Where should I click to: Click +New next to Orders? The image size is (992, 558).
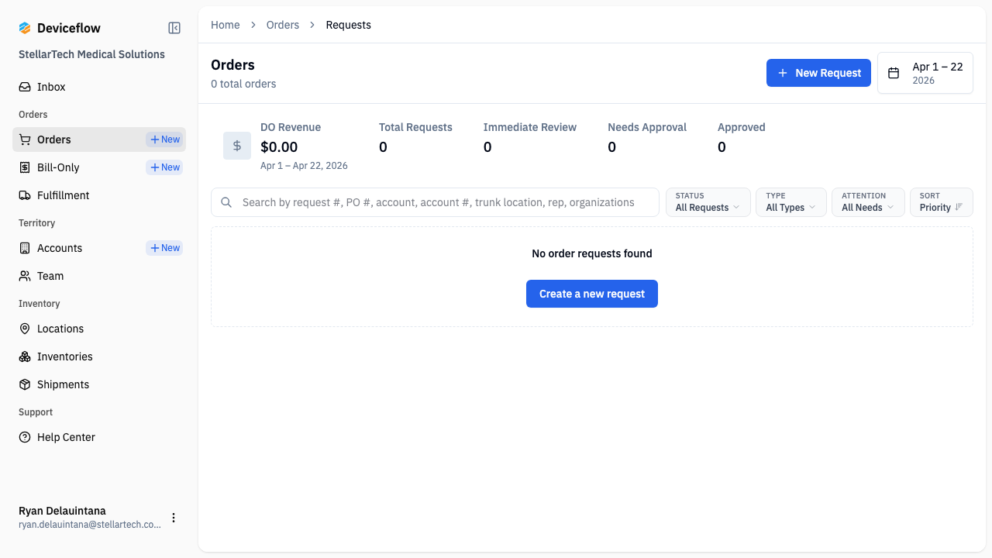tap(164, 139)
